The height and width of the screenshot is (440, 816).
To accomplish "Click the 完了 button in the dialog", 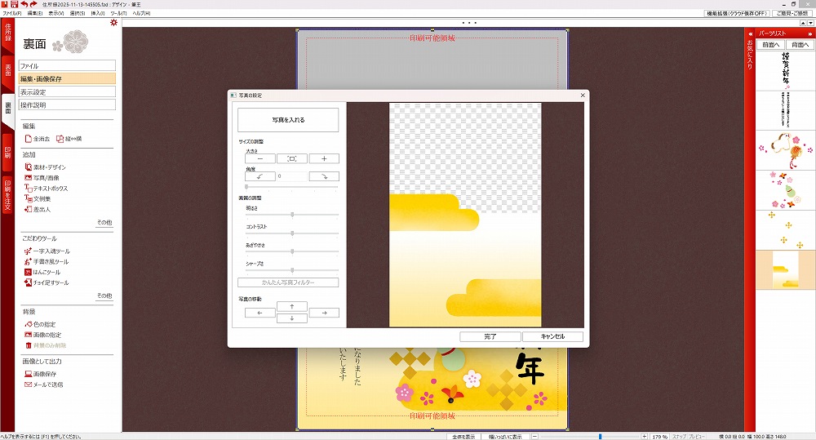I will click(490, 336).
